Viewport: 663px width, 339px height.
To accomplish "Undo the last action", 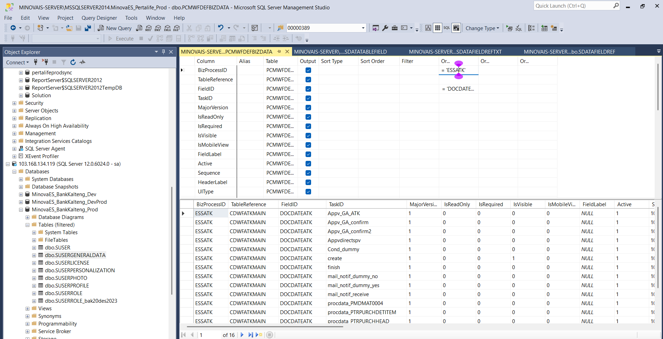I will (221, 28).
